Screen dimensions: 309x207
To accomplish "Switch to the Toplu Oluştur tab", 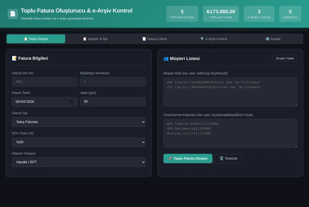I will tap(36, 39).
